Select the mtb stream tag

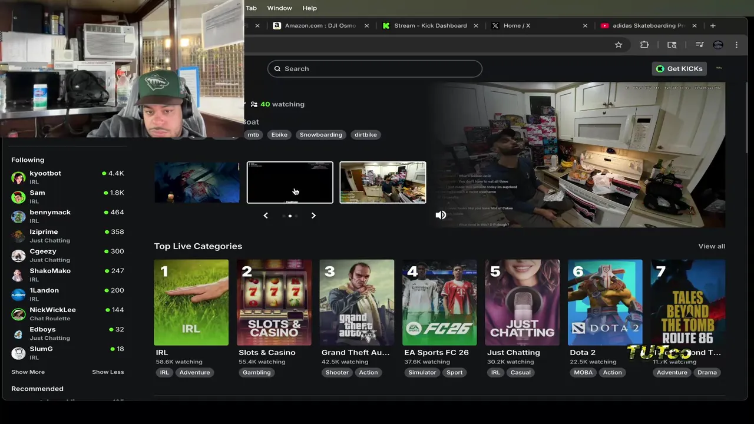(253, 134)
